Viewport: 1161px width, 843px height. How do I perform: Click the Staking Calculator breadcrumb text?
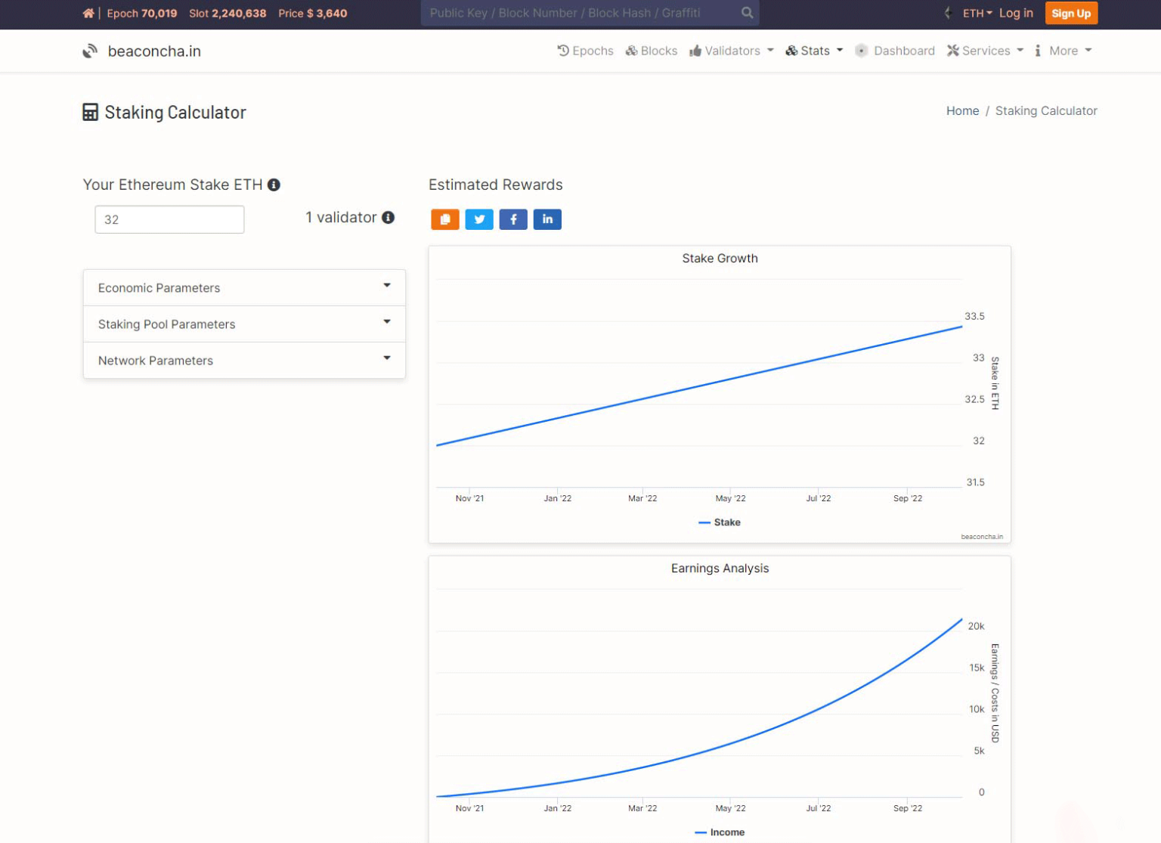[1046, 110]
